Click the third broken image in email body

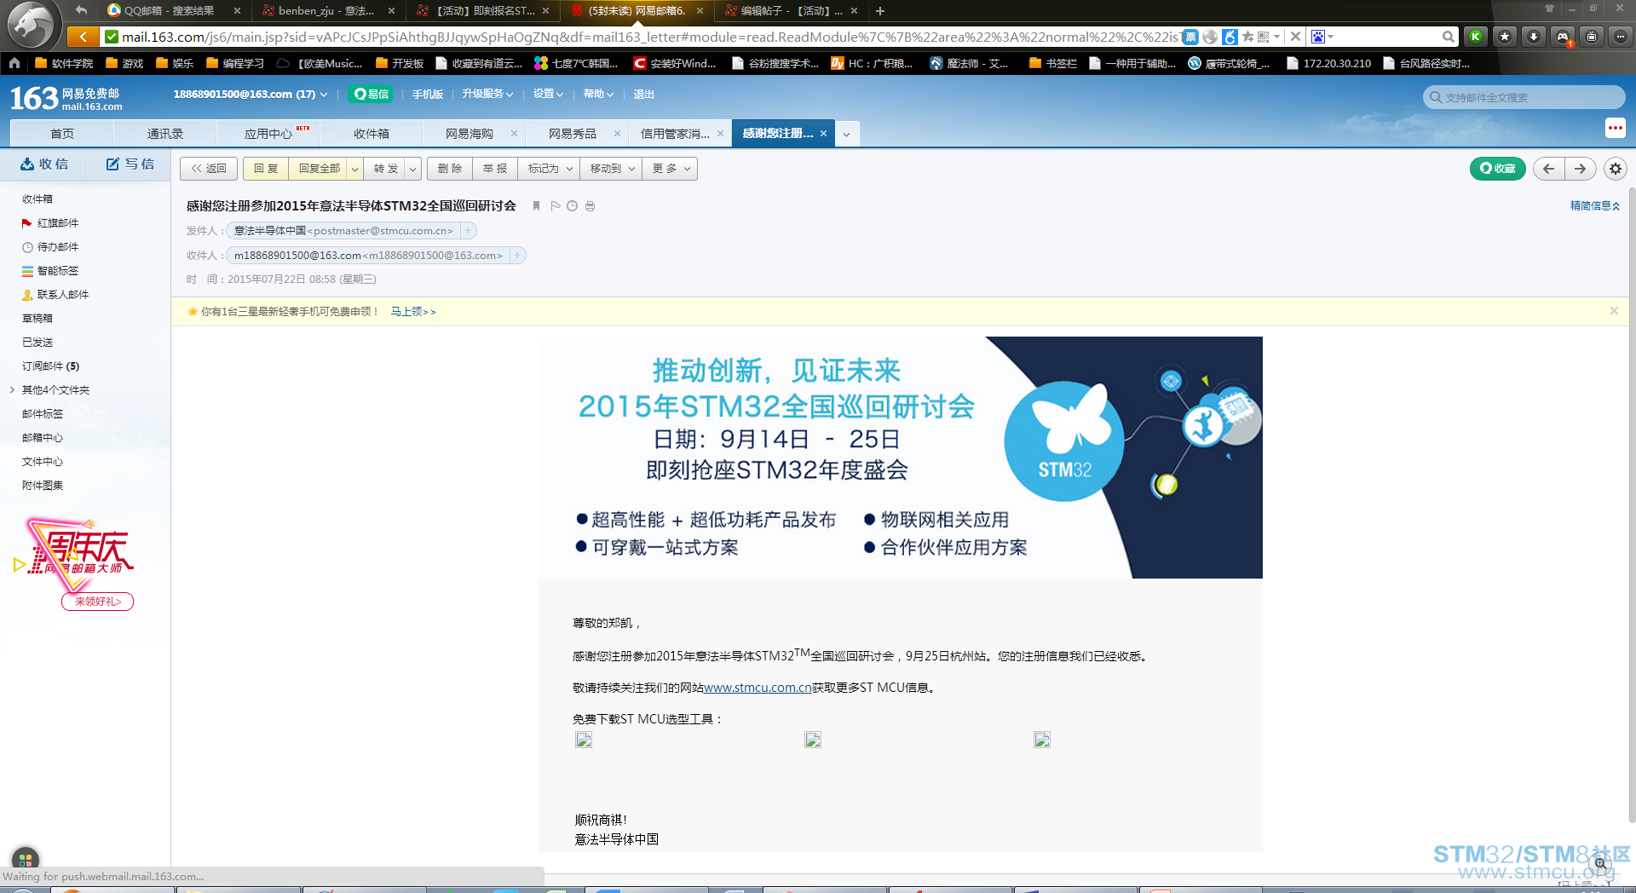click(1042, 740)
